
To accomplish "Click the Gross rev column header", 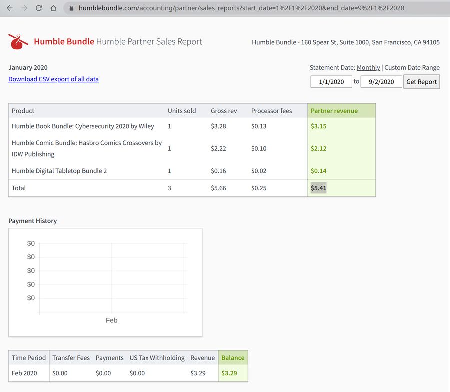I will [224, 111].
